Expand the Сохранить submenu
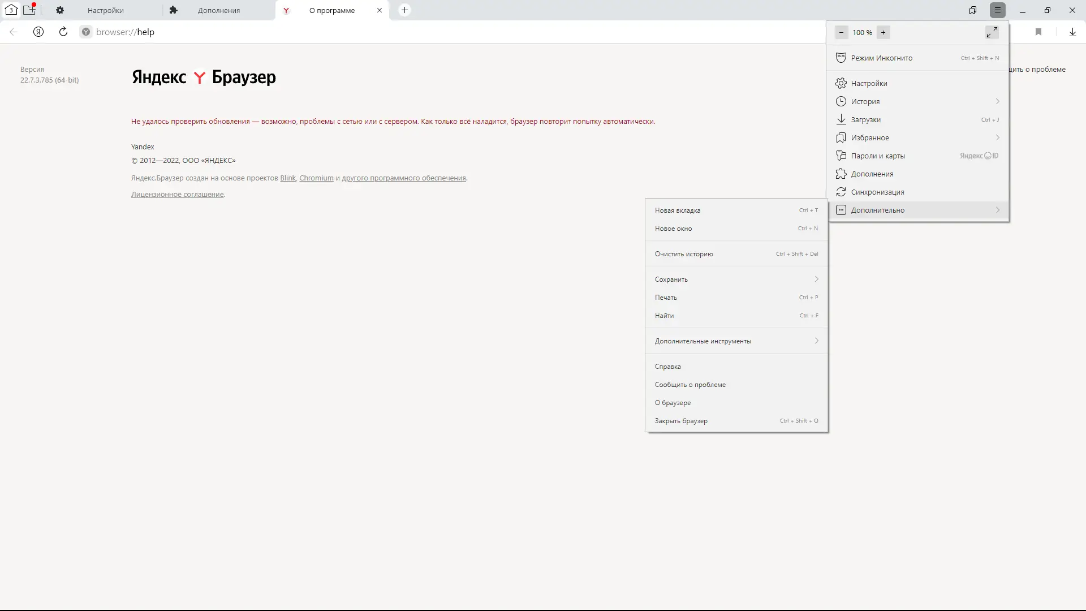Image resolution: width=1086 pixels, height=611 pixels. (x=816, y=279)
